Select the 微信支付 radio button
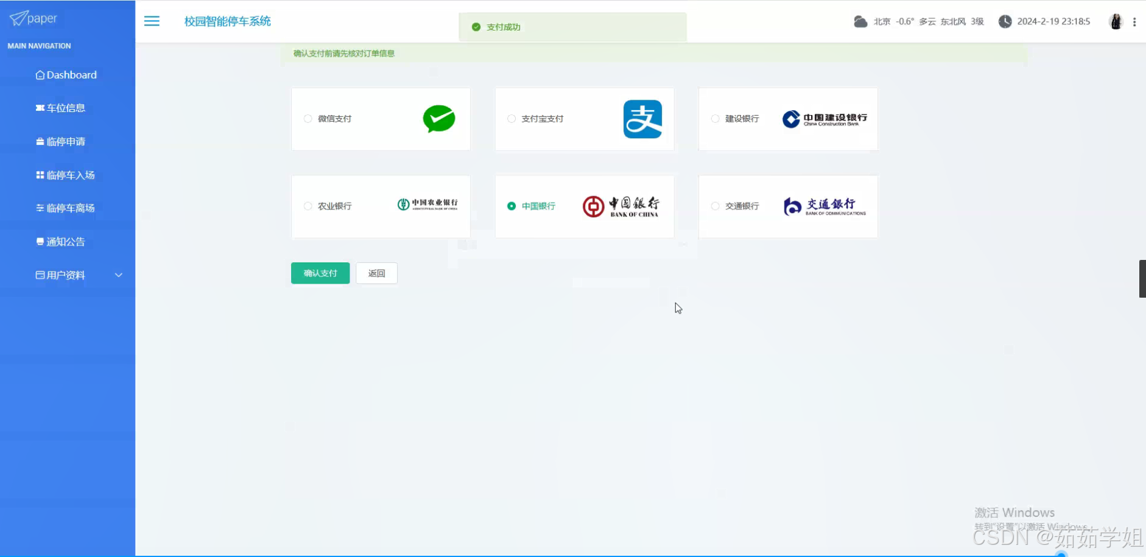The height and width of the screenshot is (557, 1146). 308,119
